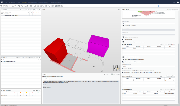
Task: Open the floor plan view icon
Action: tap(53, 6)
